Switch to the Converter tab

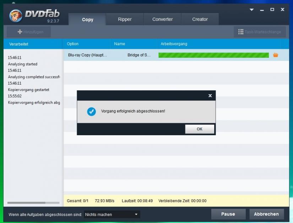162,19
